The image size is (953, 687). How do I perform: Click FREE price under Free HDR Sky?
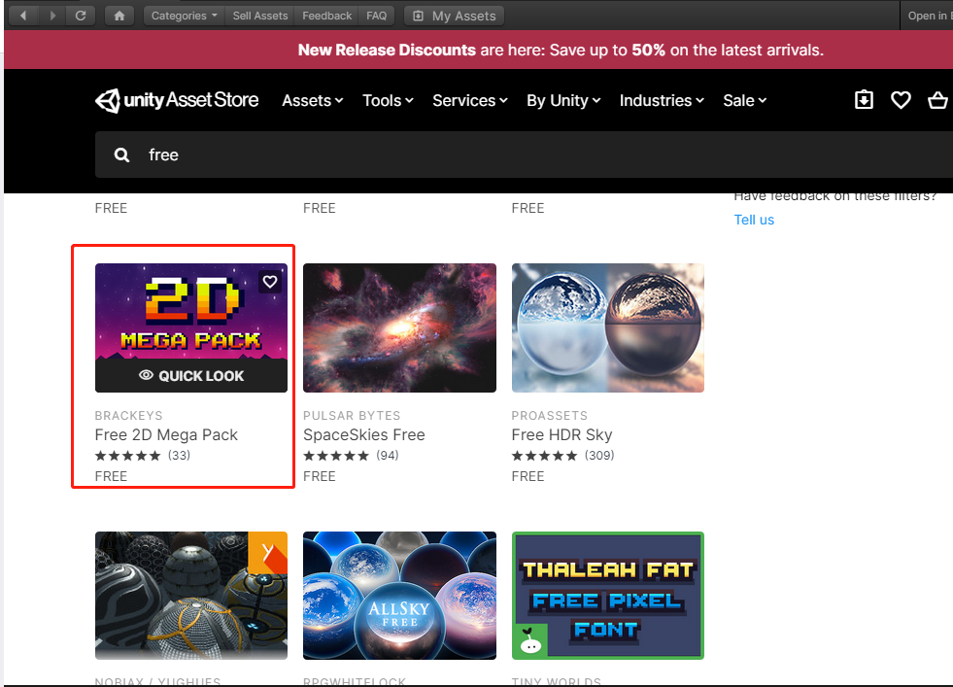(x=528, y=476)
